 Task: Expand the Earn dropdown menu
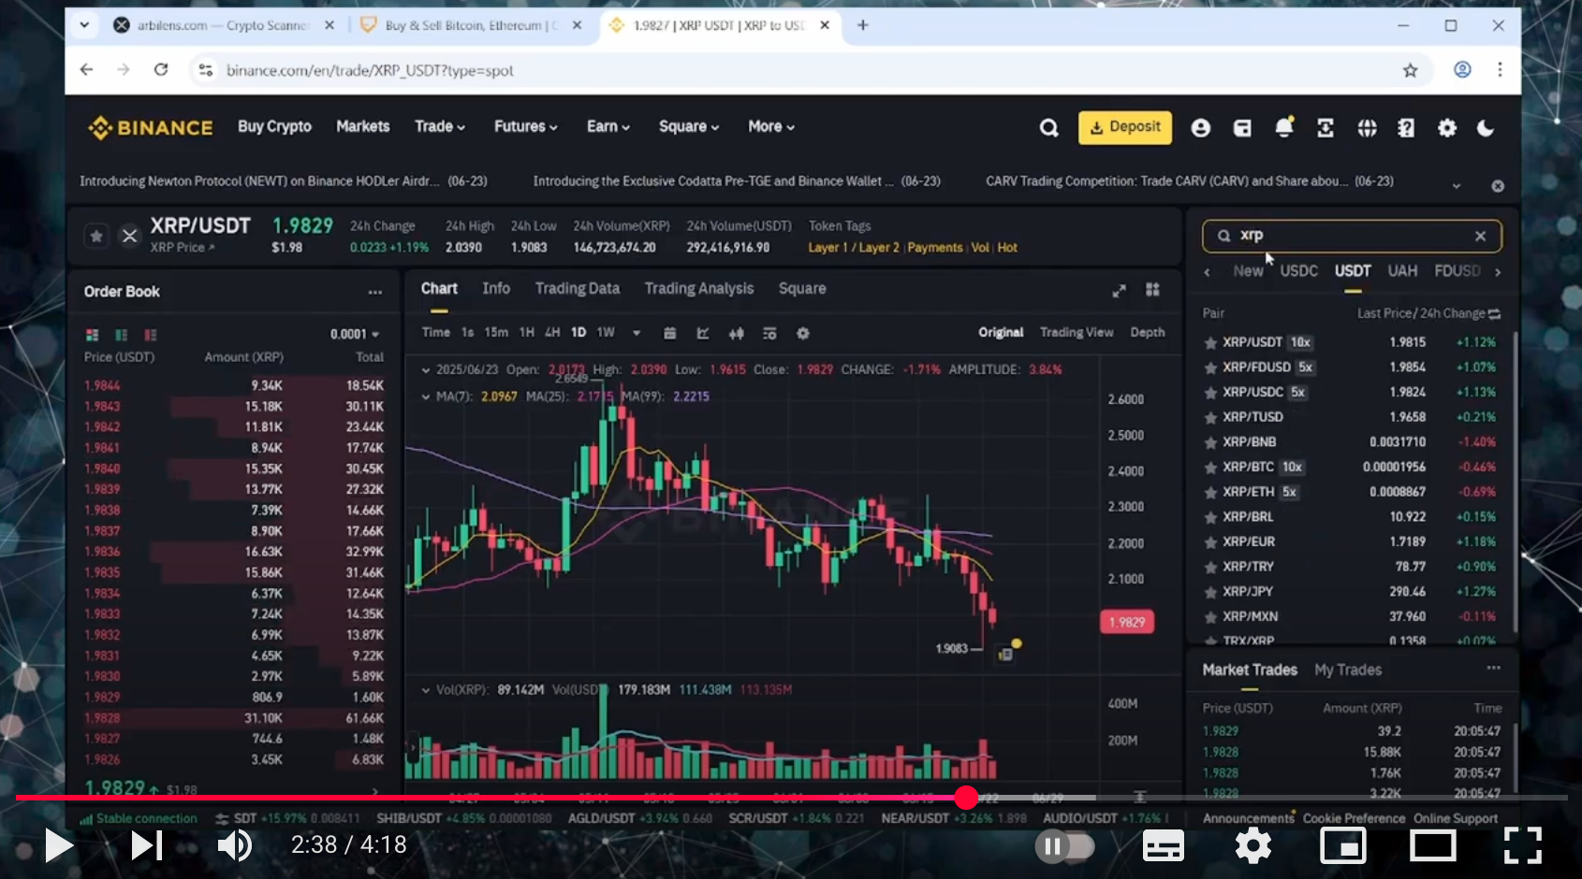click(x=608, y=126)
